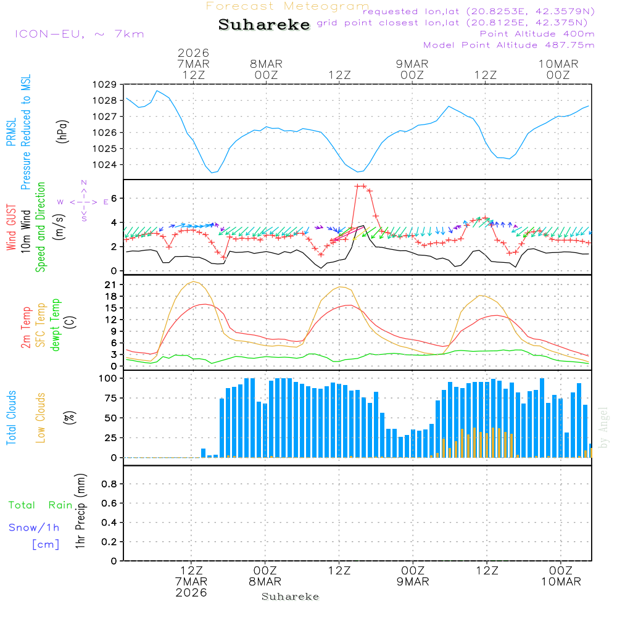Click the Snow/1h legend label
617x617 pixels.
point(35,528)
